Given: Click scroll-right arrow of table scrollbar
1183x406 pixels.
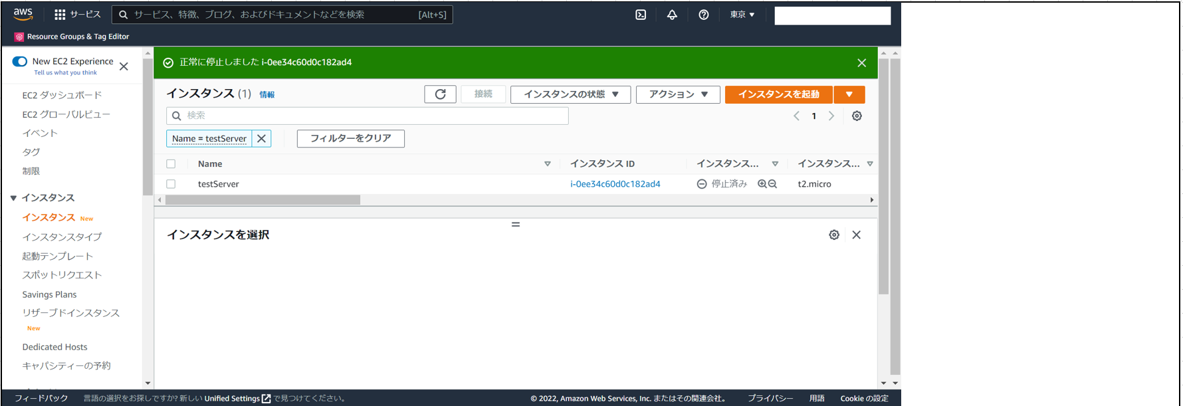Looking at the screenshot, I should 871,200.
